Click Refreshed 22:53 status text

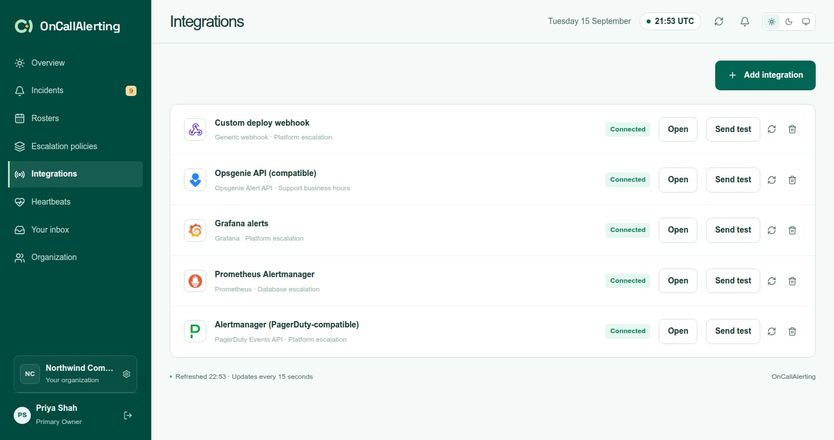coord(244,377)
